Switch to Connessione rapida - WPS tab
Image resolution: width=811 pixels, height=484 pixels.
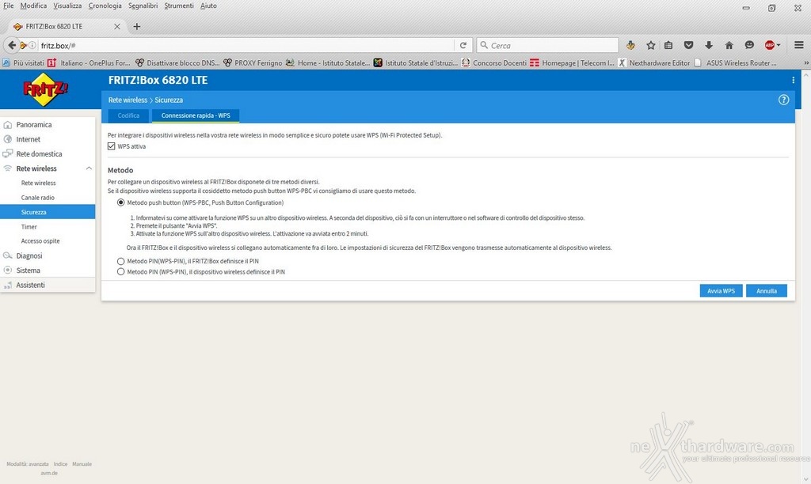point(196,115)
